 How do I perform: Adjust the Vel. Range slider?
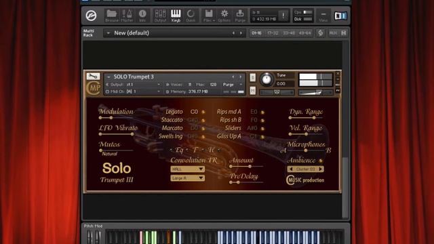point(307,134)
